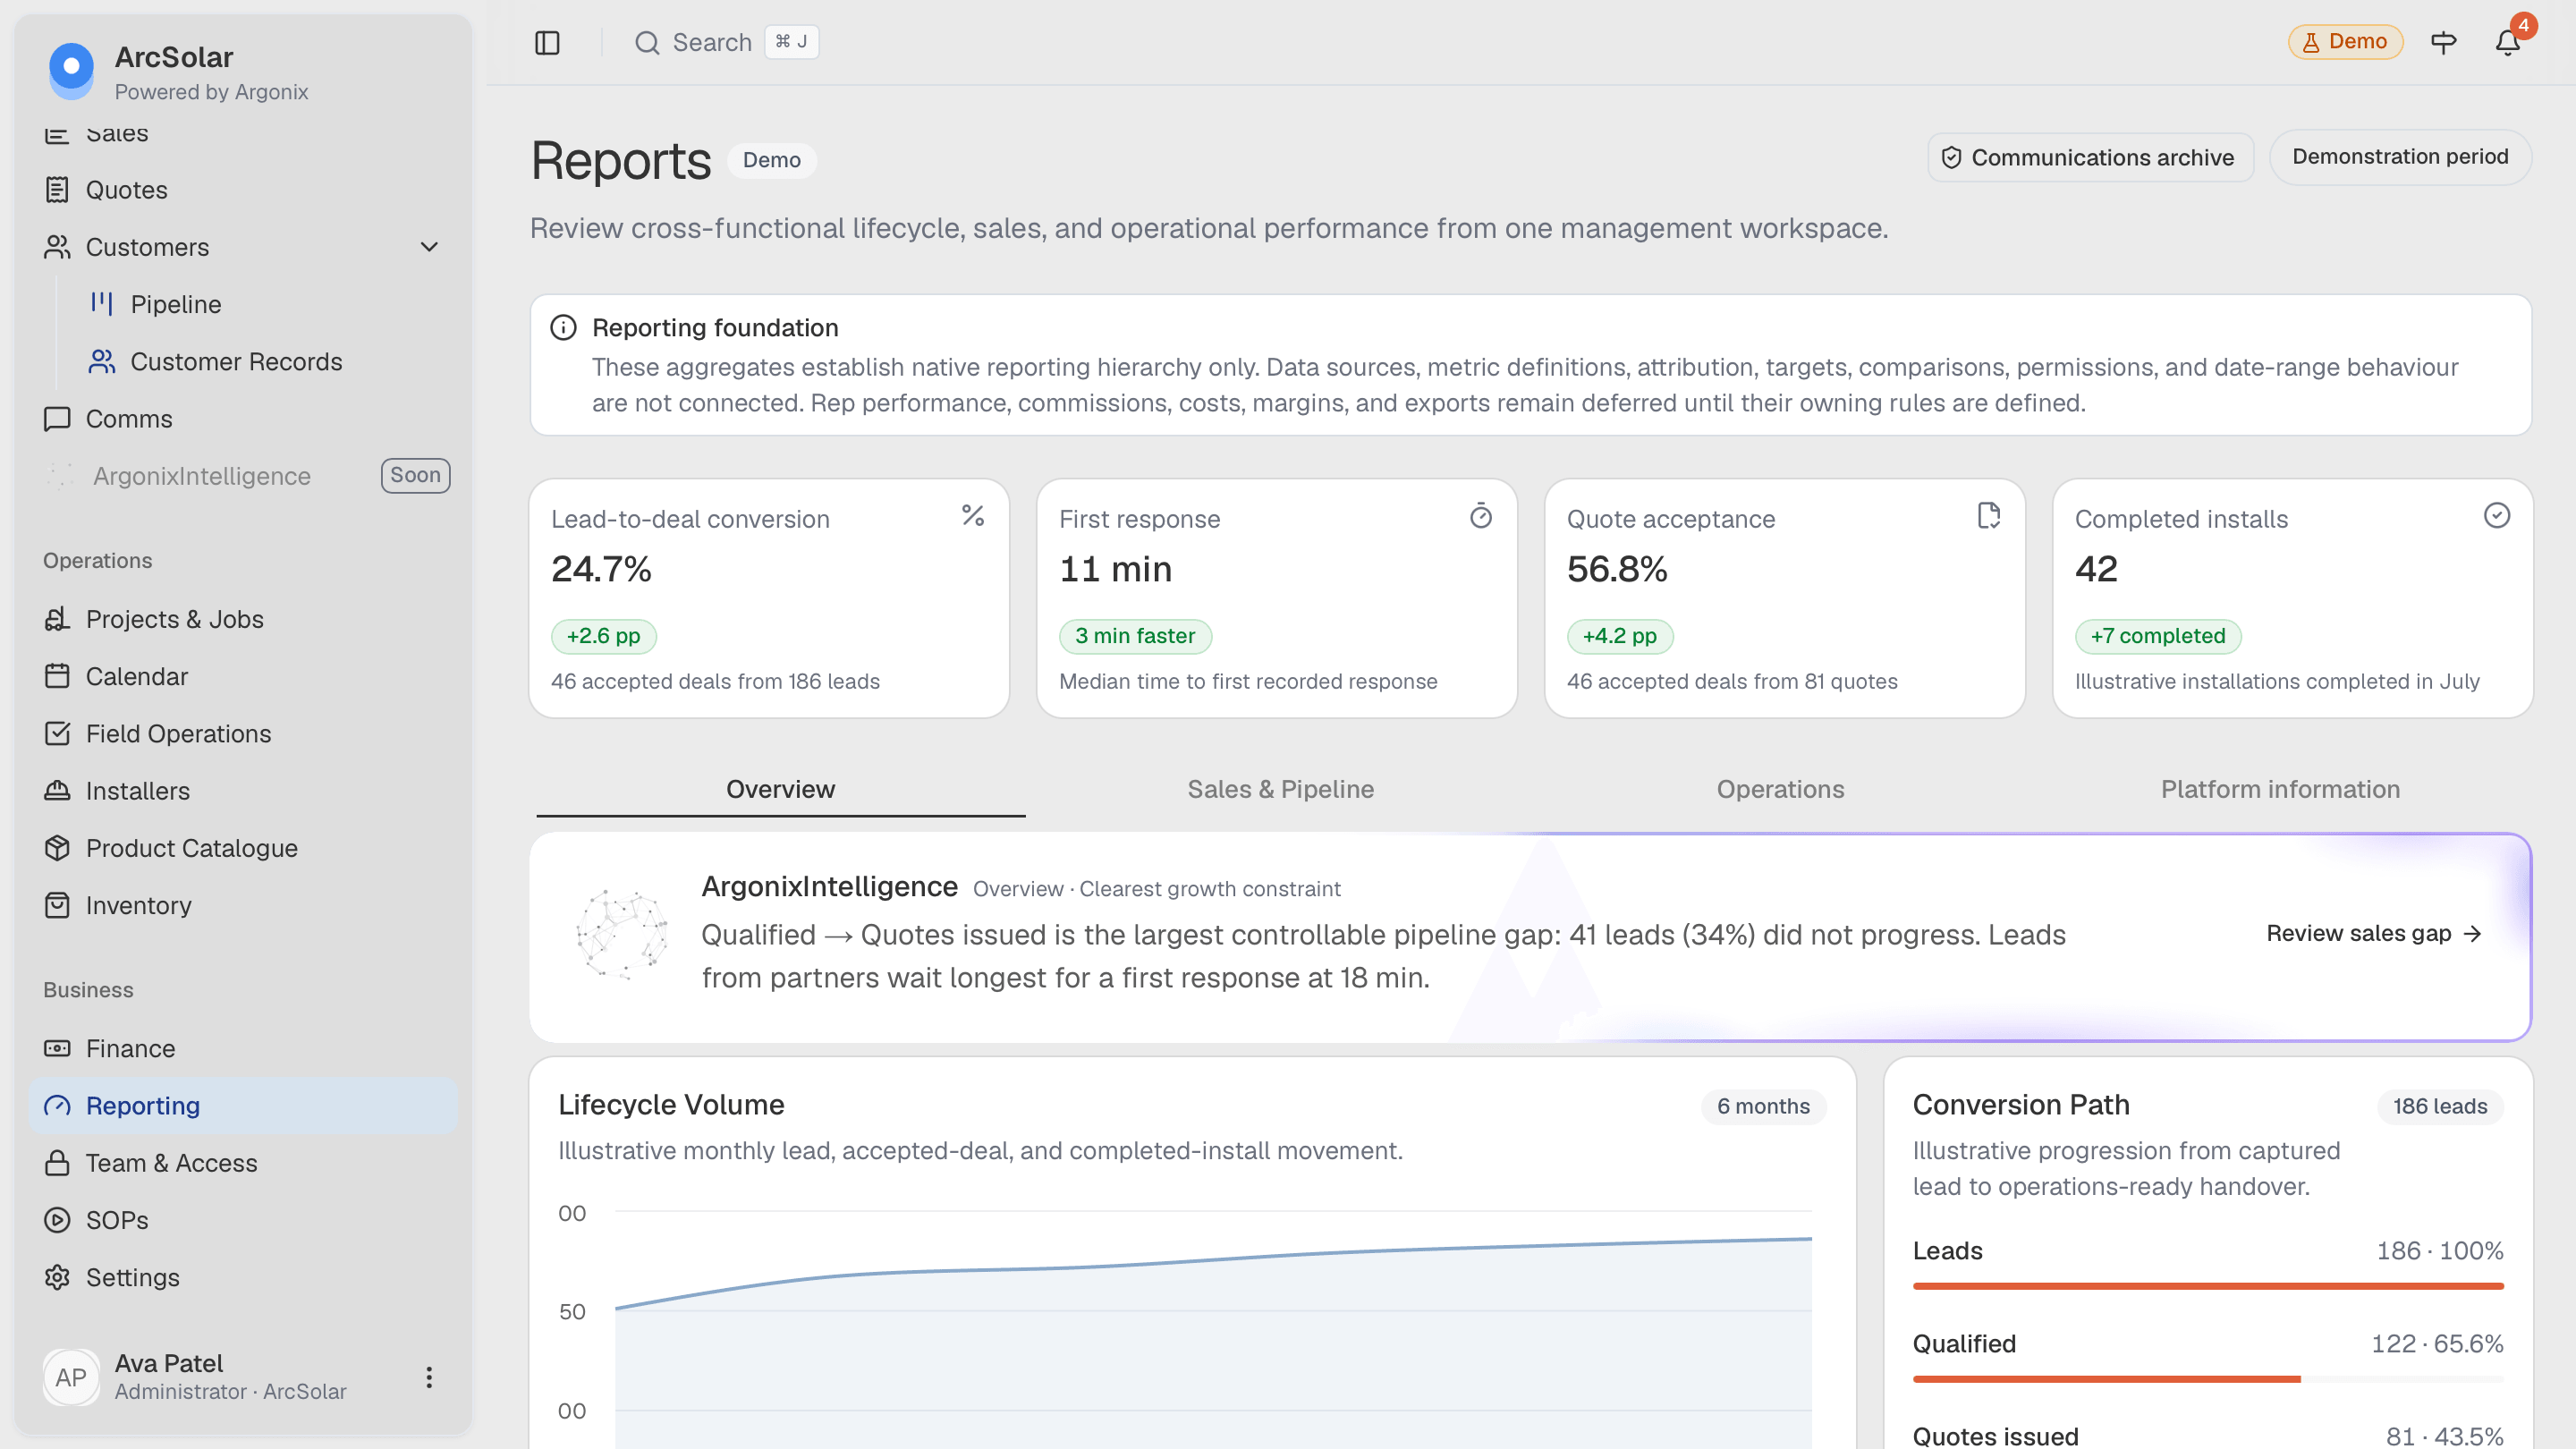The width and height of the screenshot is (2576, 1449).
Task: Click the ArgonixIntelligence network graphic
Action: (x=621, y=935)
